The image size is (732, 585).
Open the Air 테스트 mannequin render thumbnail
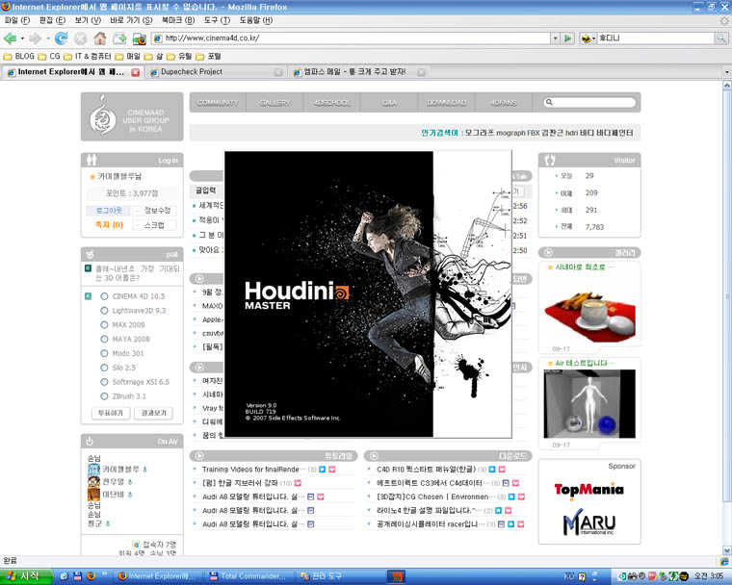pyautogui.click(x=589, y=404)
